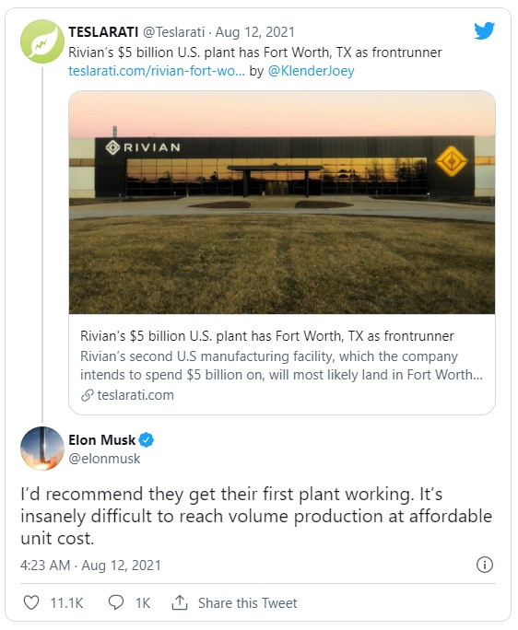
Task: Visit the @KlenderJoey profile mention
Action: [x=311, y=71]
